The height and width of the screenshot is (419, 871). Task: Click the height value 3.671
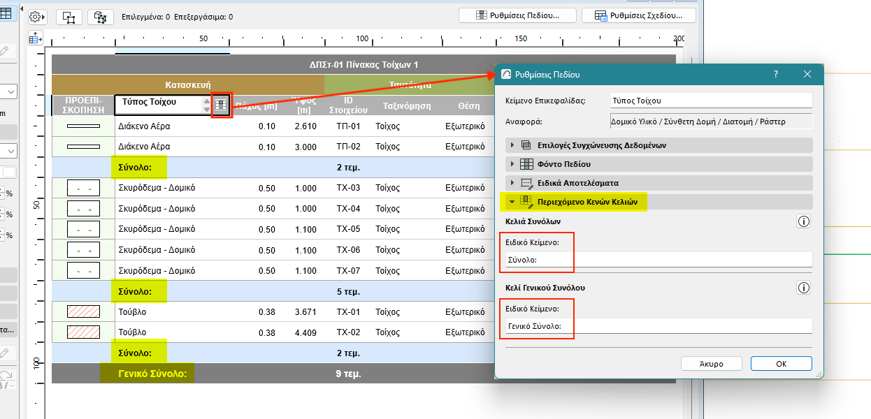tap(305, 311)
